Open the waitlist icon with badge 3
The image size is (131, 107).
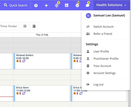point(57,6)
